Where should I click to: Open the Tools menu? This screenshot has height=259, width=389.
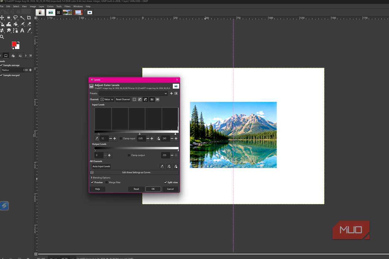(59, 6)
